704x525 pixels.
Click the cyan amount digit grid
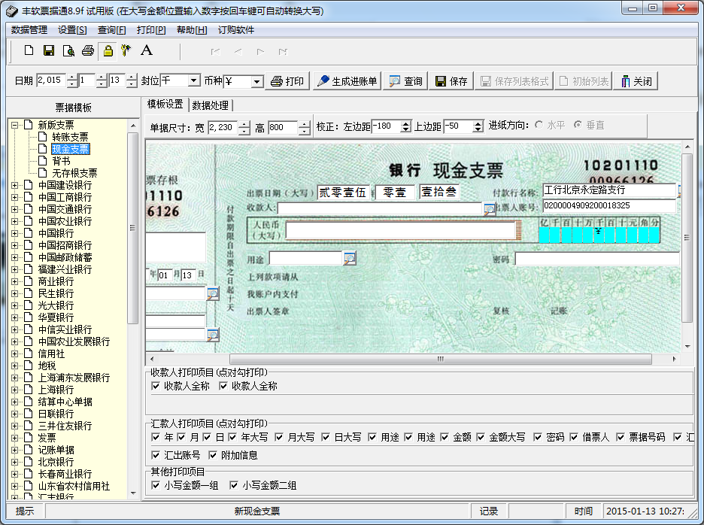pos(599,231)
